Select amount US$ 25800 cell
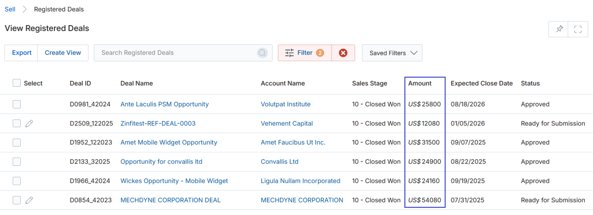This screenshot has width=593, height=215. click(425, 104)
